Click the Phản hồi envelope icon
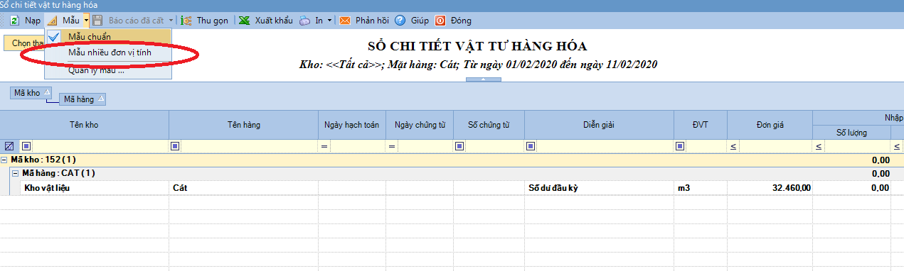904x271 pixels. [345, 21]
